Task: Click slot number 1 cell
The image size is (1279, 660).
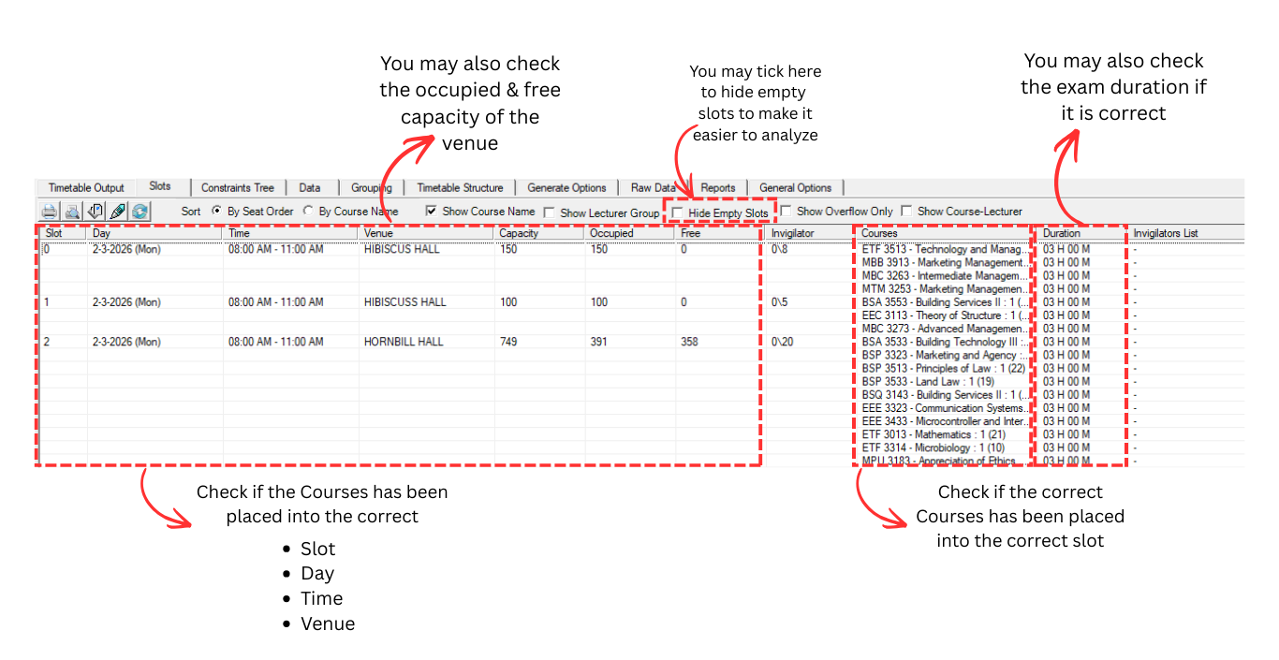Action: point(48,302)
